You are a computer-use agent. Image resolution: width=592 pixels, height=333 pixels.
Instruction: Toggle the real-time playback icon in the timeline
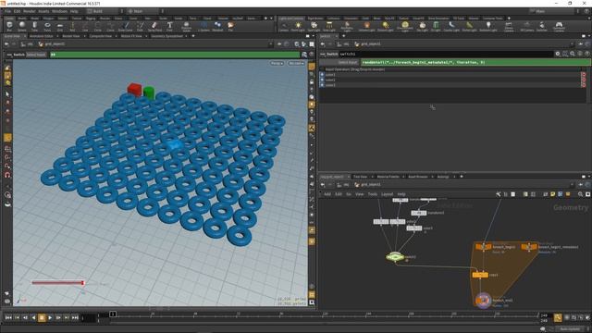pos(558,318)
